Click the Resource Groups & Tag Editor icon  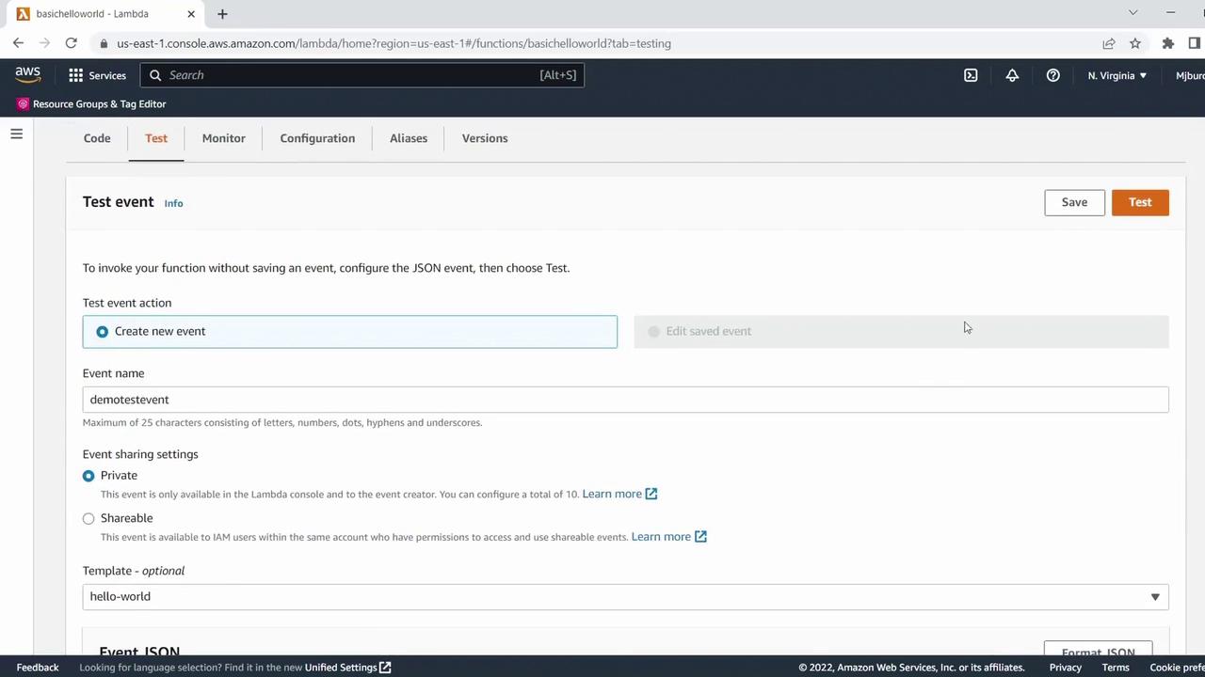pos(23,103)
